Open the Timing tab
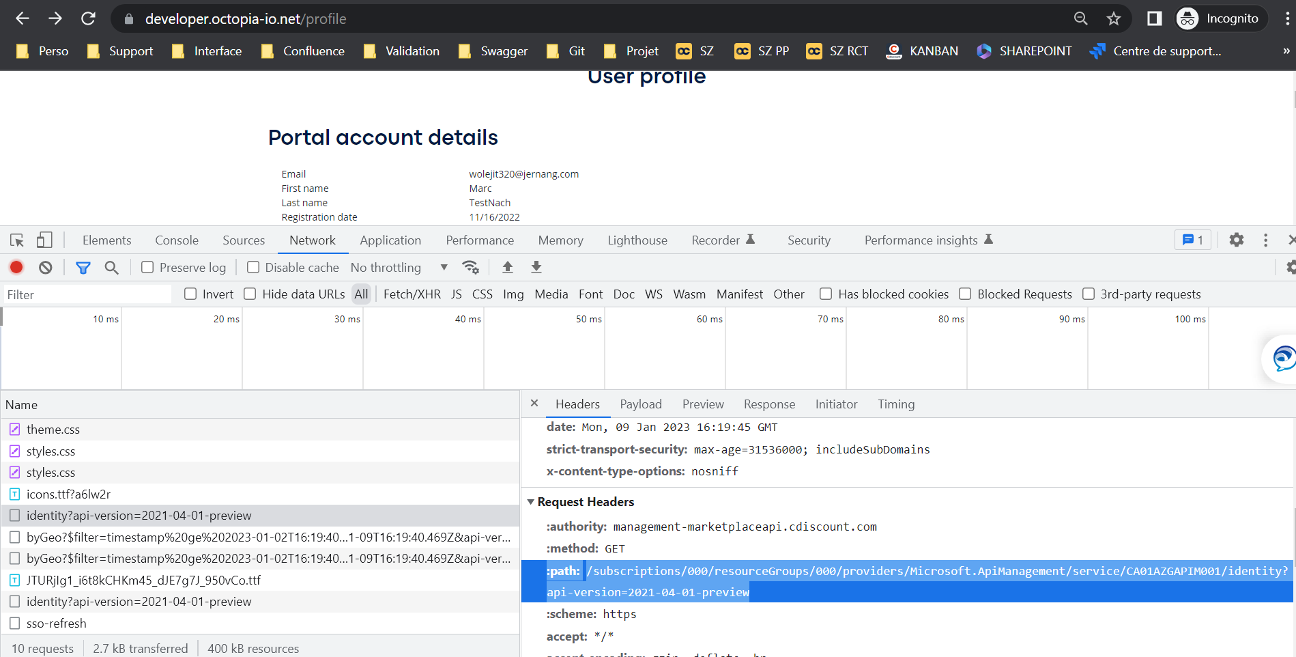Screen dimensions: 1296x657 pyautogui.click(x=896, y=404)
